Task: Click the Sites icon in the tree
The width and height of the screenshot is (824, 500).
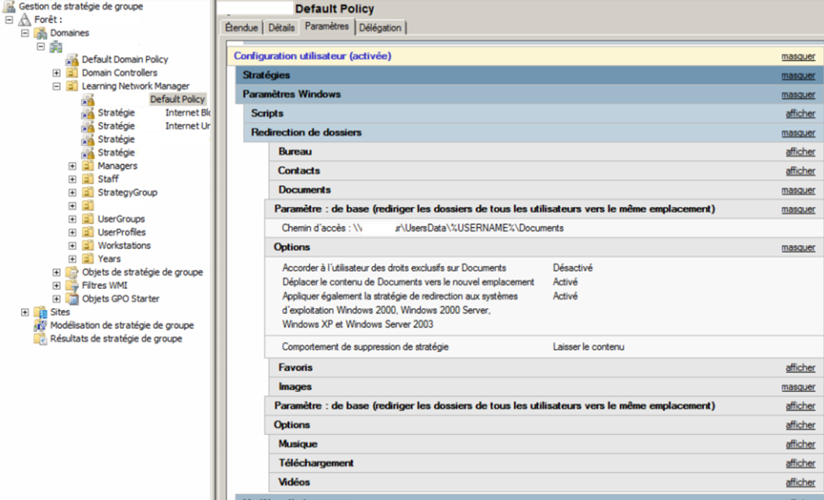Action: (x=41, y=312)
